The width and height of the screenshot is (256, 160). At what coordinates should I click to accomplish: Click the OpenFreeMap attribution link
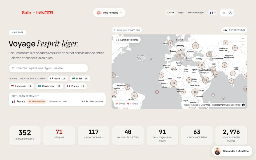click(191, 105)
